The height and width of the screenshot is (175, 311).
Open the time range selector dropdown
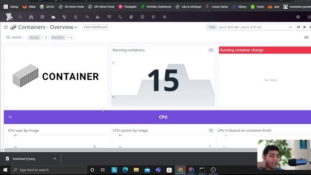click(249, 27)
